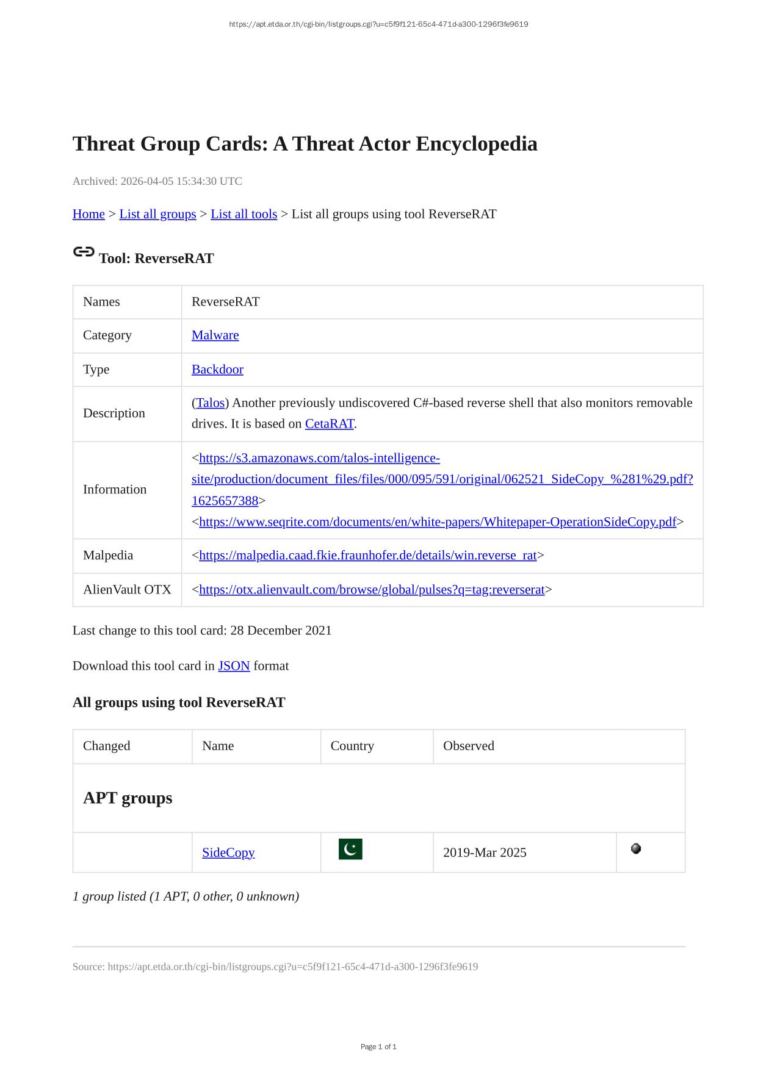The image size is (758, 1071).
Task: Visit the CetaRAT tool link
Action: coord(330,424)
